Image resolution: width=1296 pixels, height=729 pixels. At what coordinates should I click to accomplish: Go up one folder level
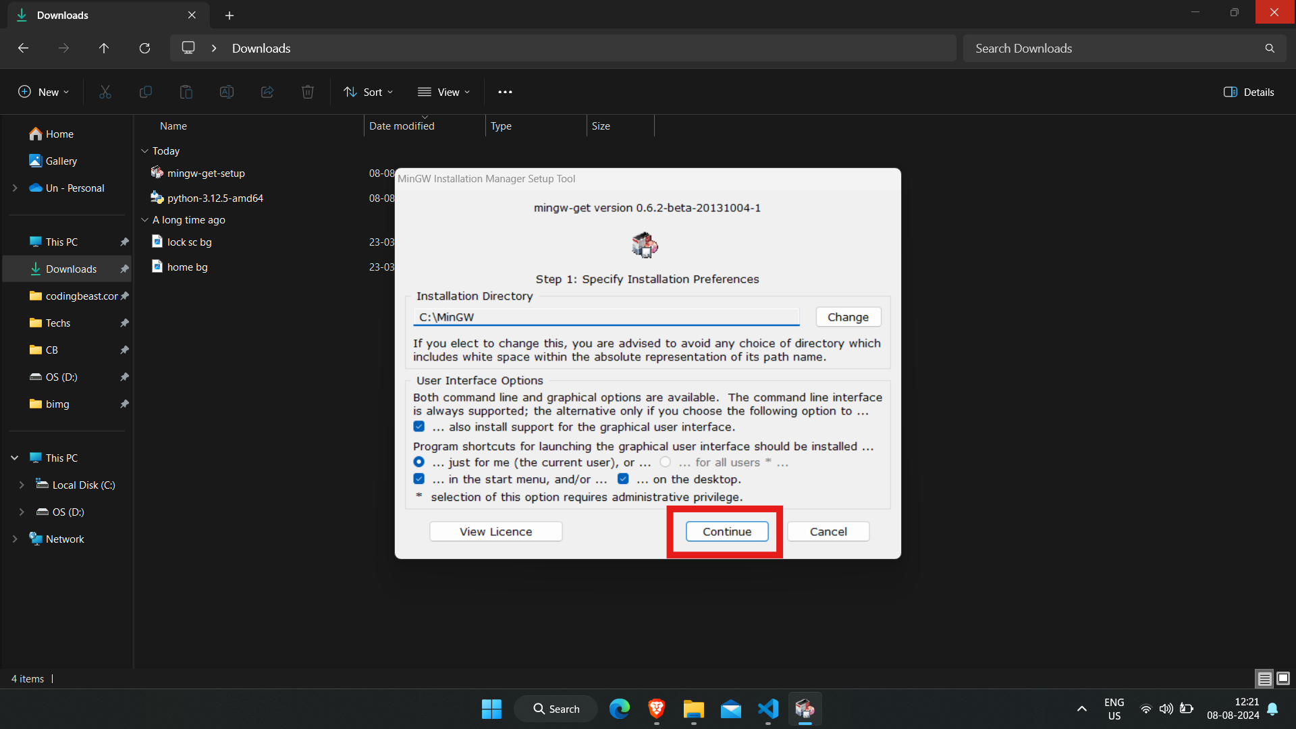coord(104,48)
